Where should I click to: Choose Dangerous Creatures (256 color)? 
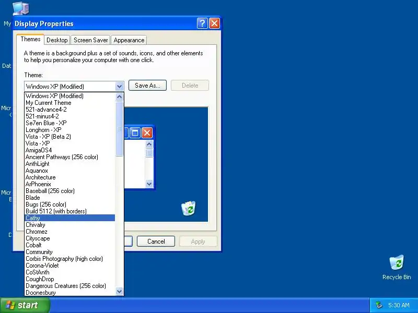point(70,286)
